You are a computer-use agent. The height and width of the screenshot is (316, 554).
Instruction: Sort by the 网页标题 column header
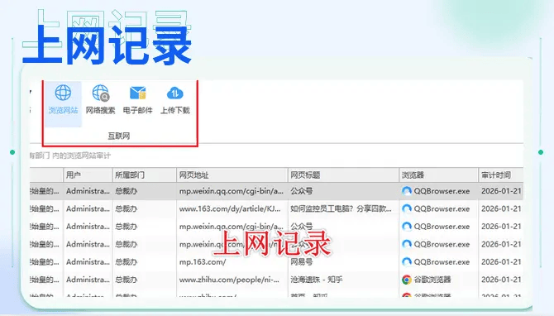click(343, 175)
